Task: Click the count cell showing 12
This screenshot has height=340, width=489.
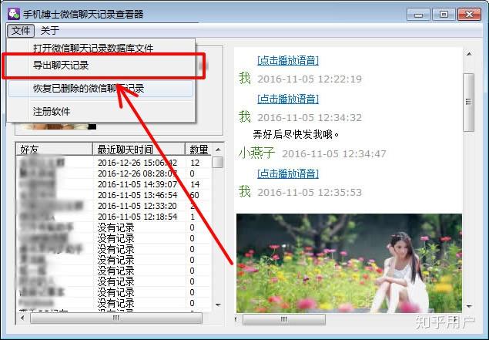Action: 196,163
